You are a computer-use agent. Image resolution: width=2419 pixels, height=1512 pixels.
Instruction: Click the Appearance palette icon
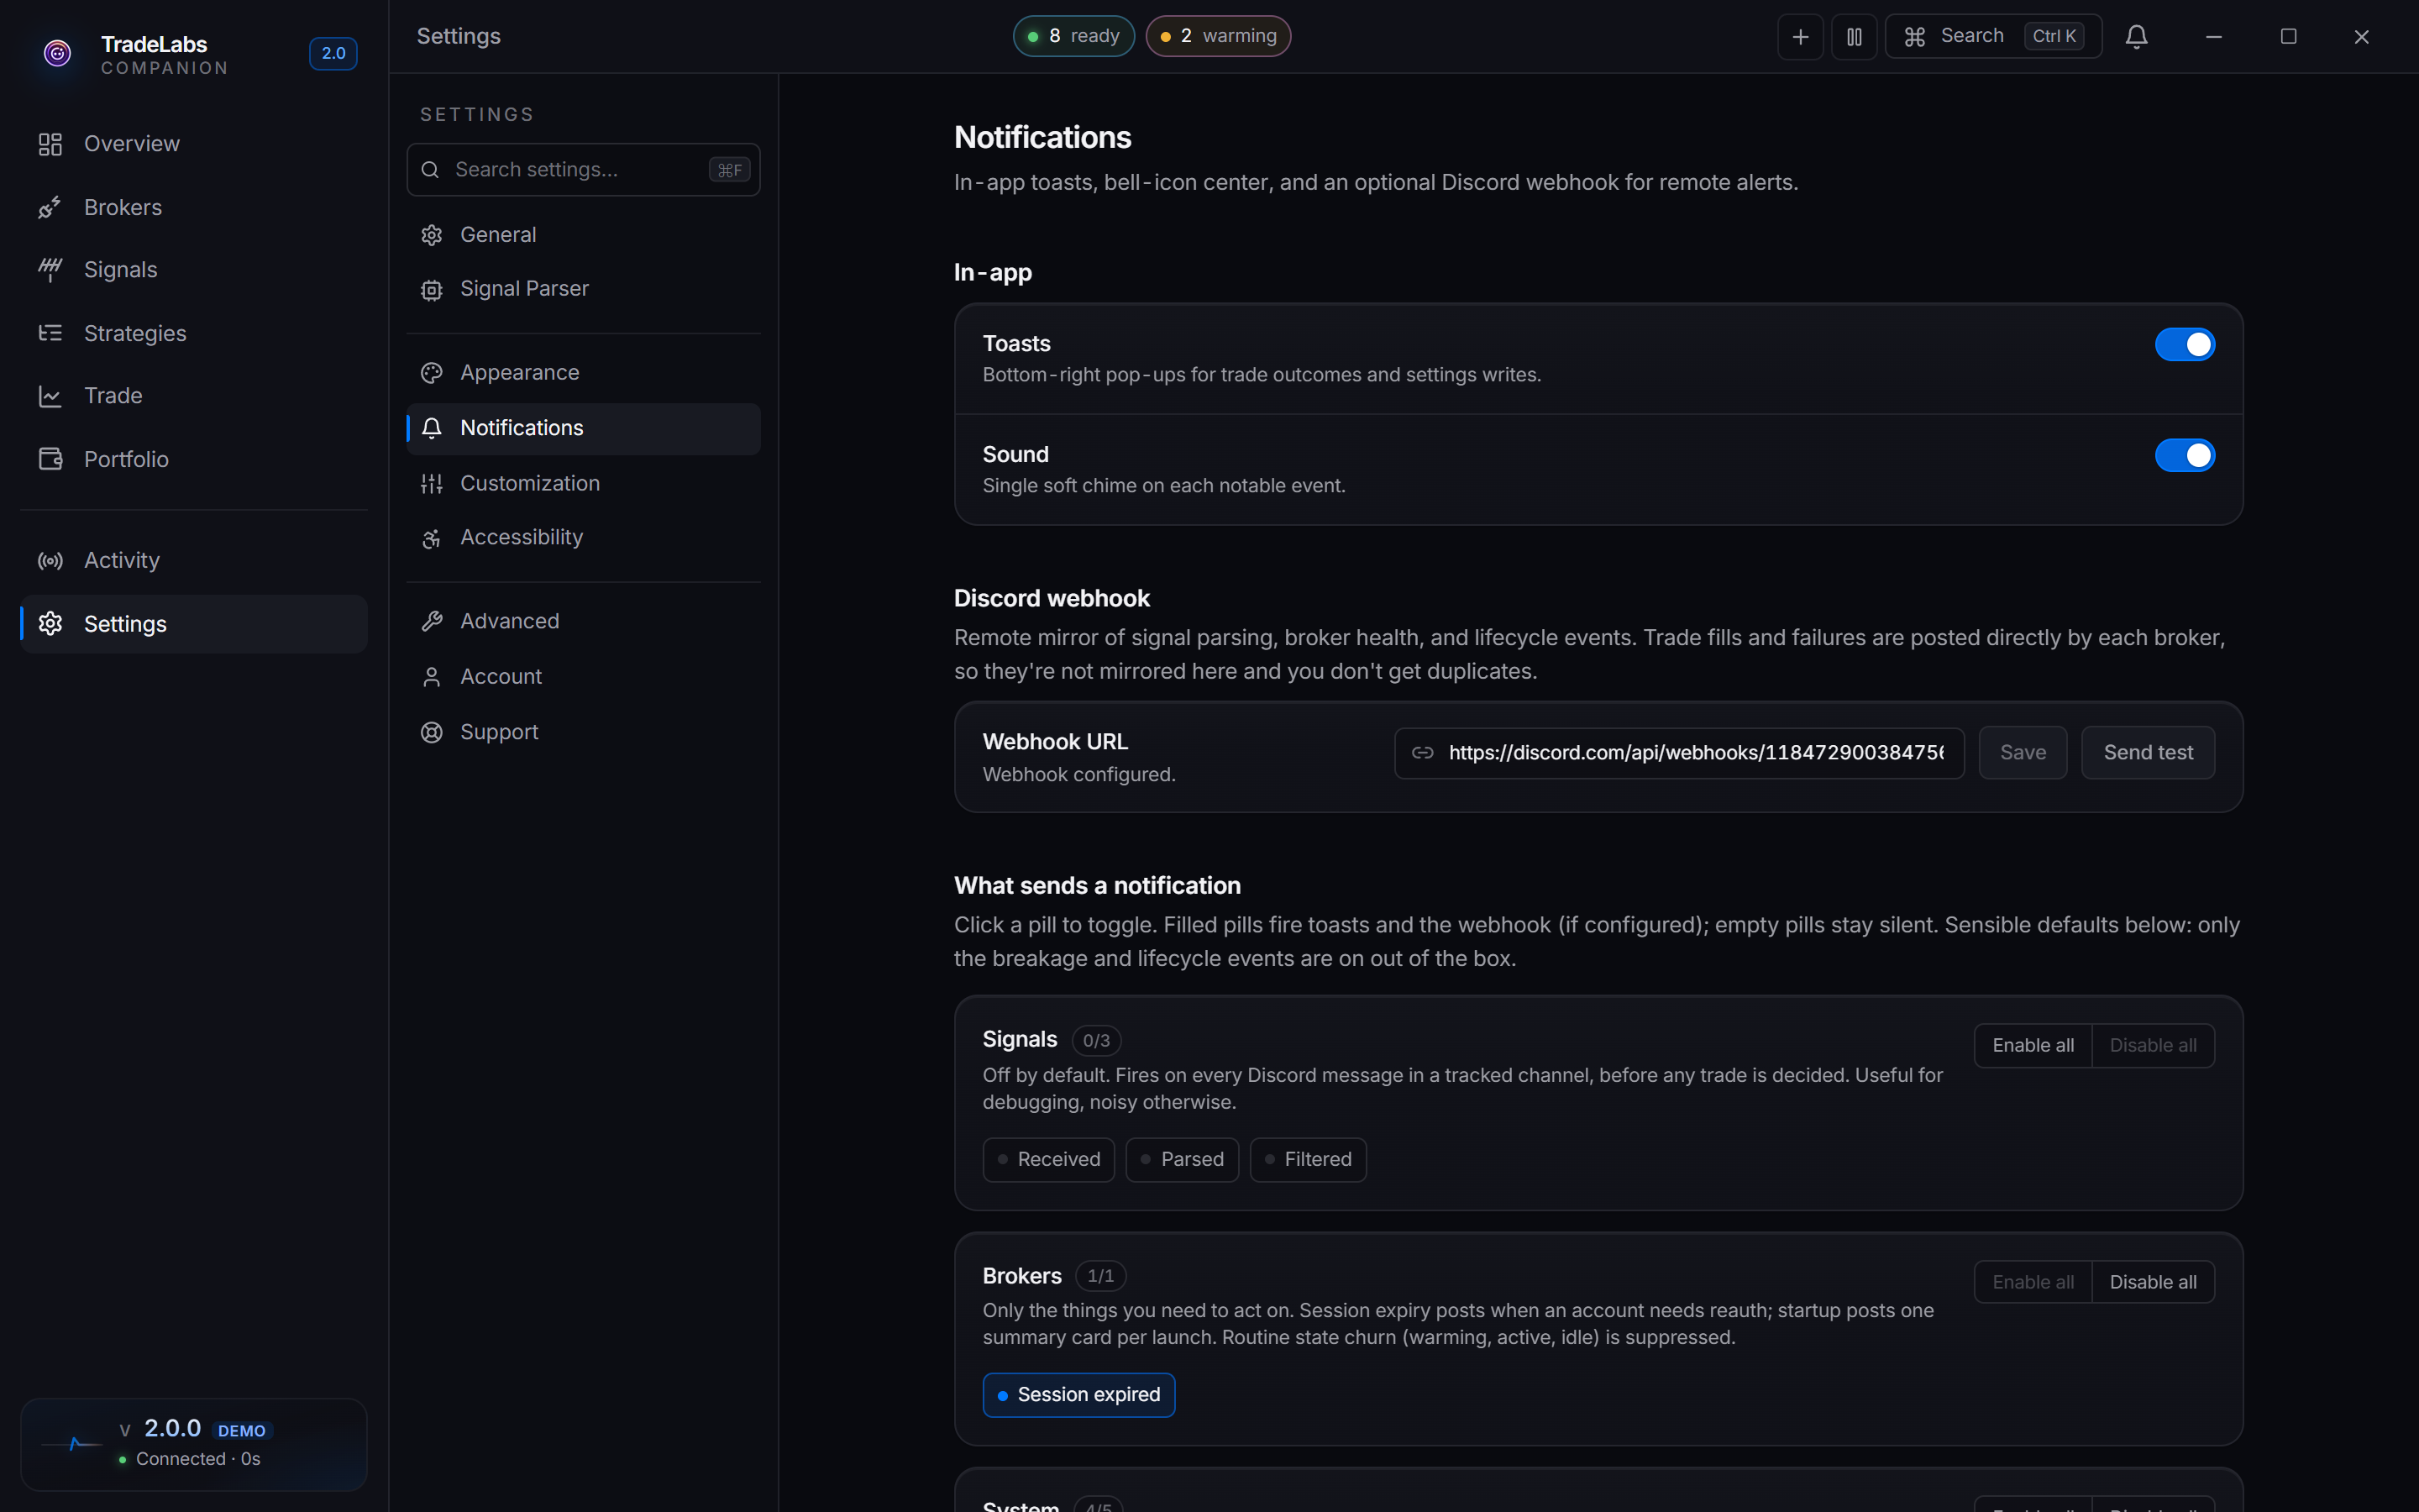432,373
